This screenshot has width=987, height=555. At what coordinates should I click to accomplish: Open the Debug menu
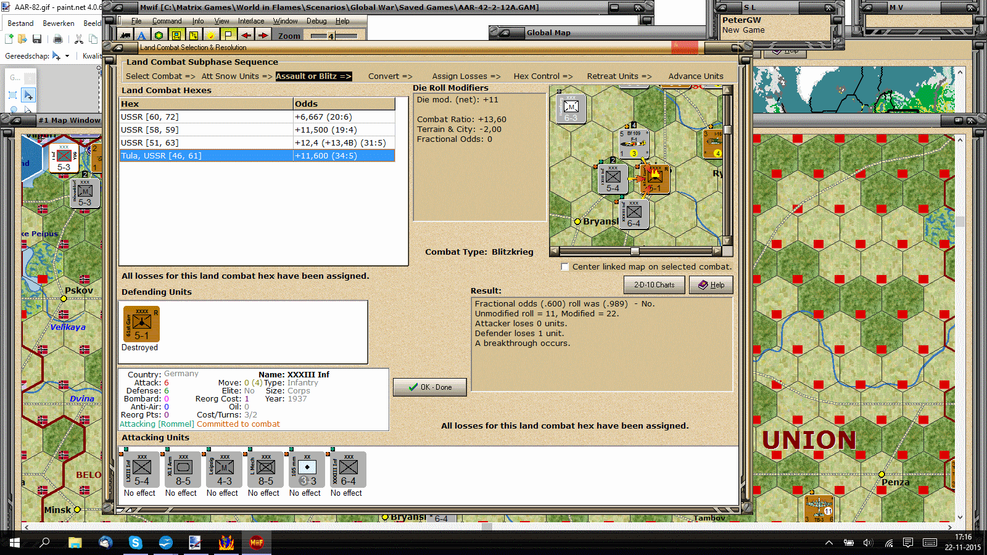316,21
